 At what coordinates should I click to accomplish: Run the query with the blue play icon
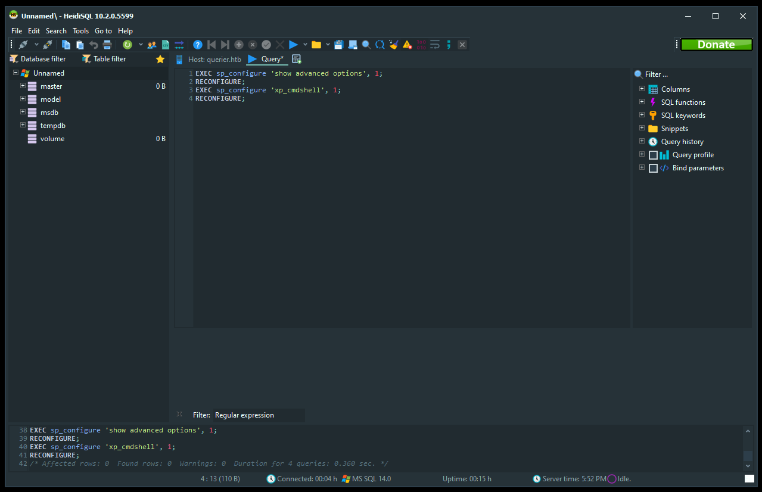(293, 45)
